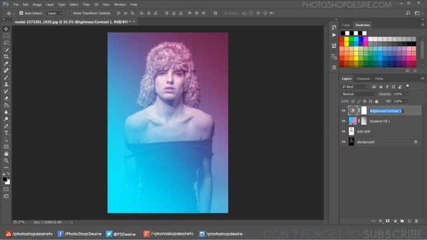Image resolution: width=427 pixels, height=240 pixels.
Task: Open the File menu
Action: [x=16, y=5]
